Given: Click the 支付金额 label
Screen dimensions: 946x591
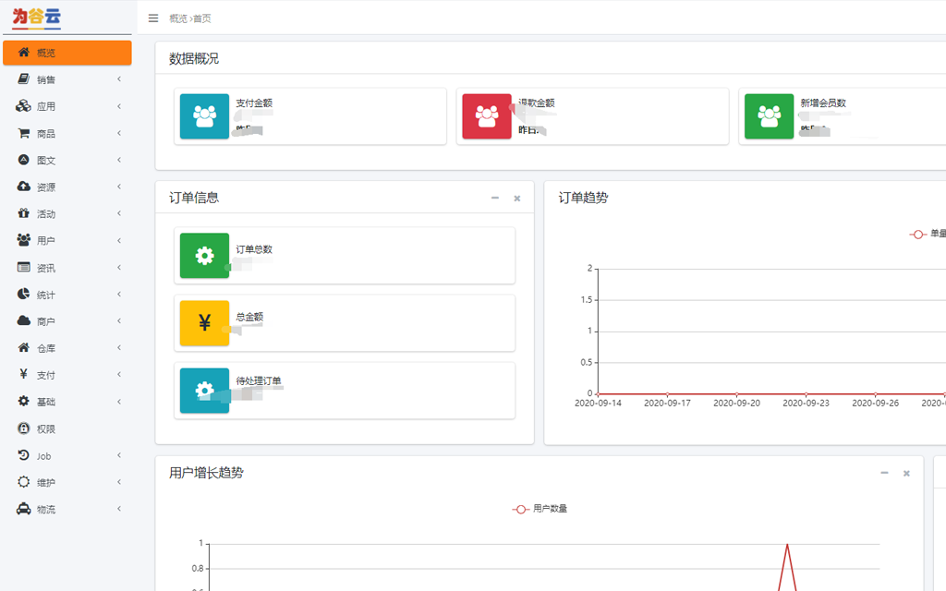Looking at the screenshot, I should pos(254,103).
